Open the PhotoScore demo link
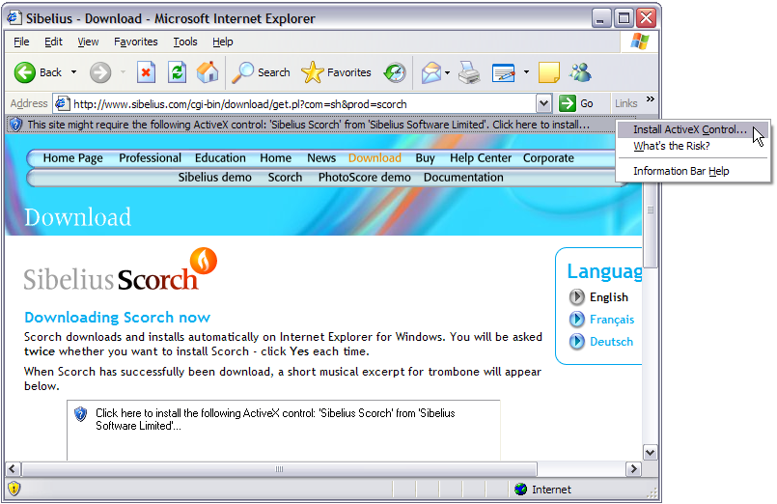 pyautogui.click(x=364, y=178)
